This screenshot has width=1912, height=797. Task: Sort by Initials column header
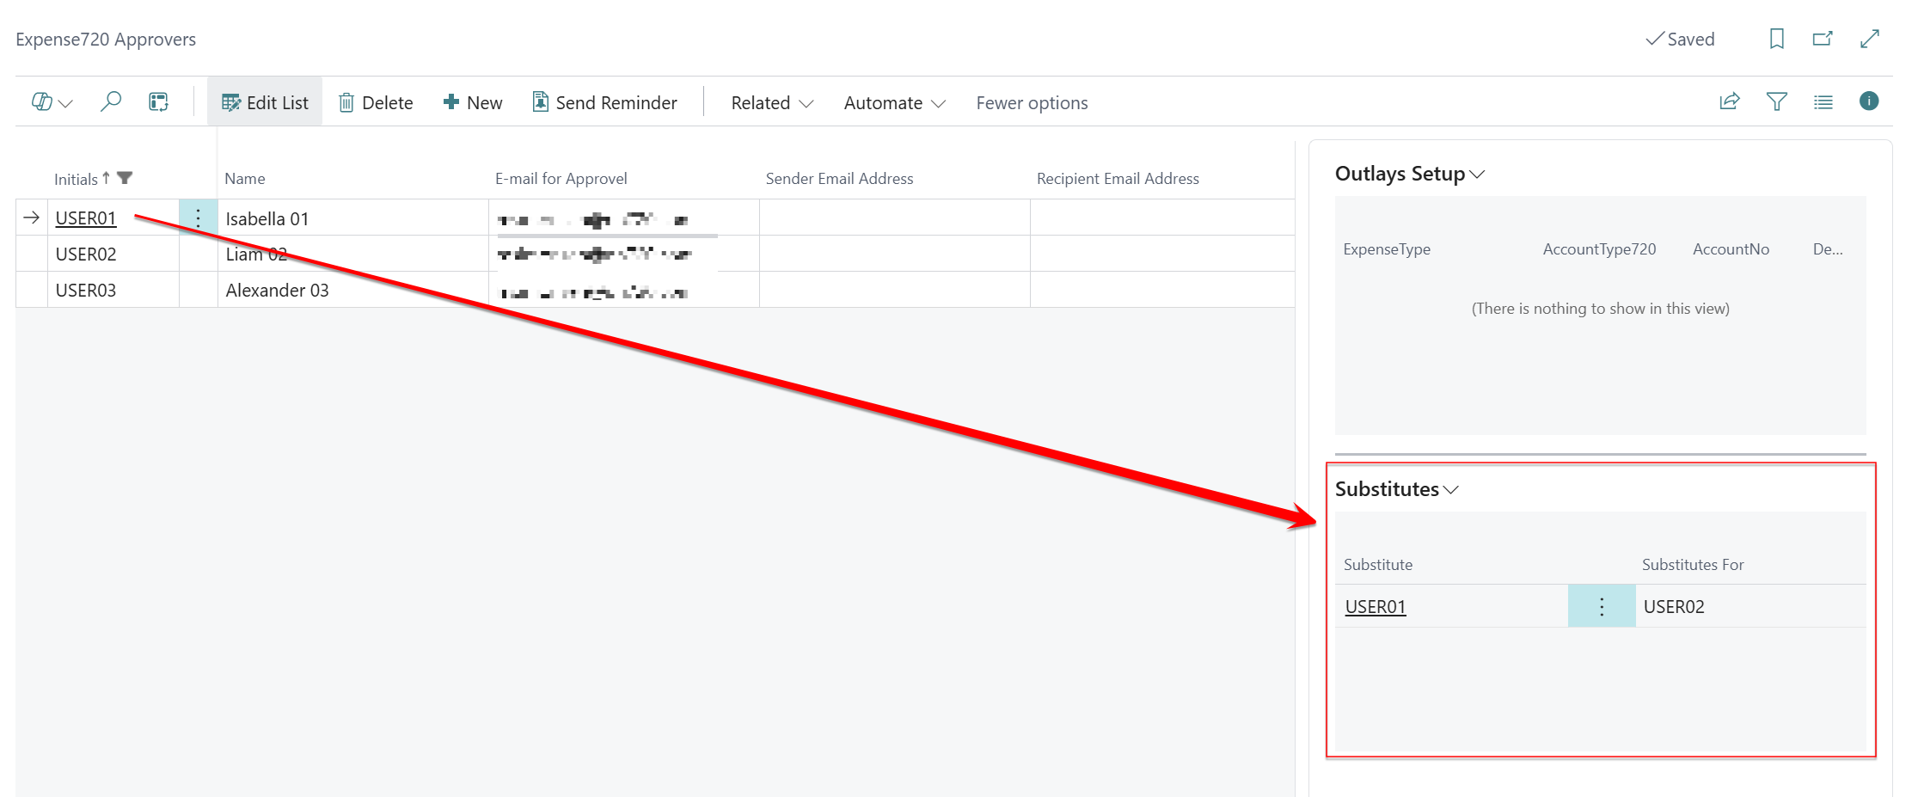click(76, 179)
